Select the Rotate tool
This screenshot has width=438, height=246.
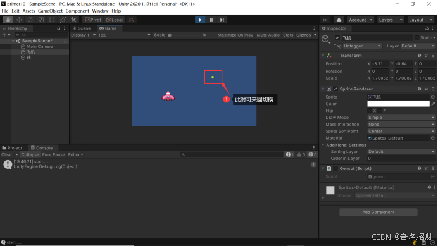tap(30, 20)
